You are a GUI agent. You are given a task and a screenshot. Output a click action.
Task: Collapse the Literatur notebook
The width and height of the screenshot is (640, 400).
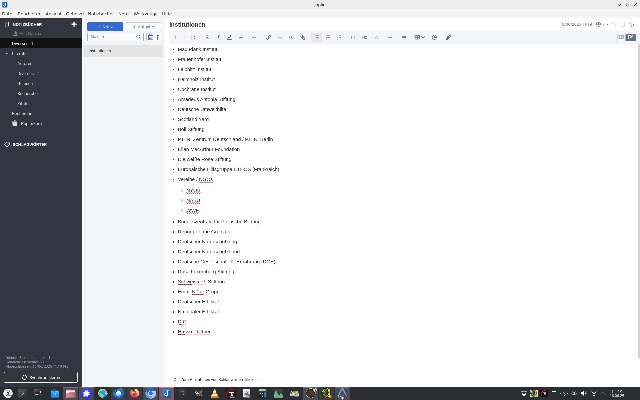coord(7,53)
